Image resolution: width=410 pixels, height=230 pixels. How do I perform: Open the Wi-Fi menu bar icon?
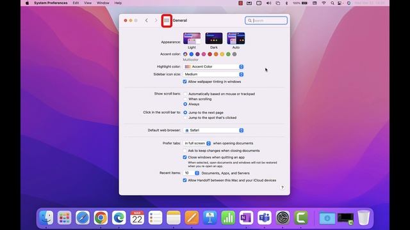point(324,3)
